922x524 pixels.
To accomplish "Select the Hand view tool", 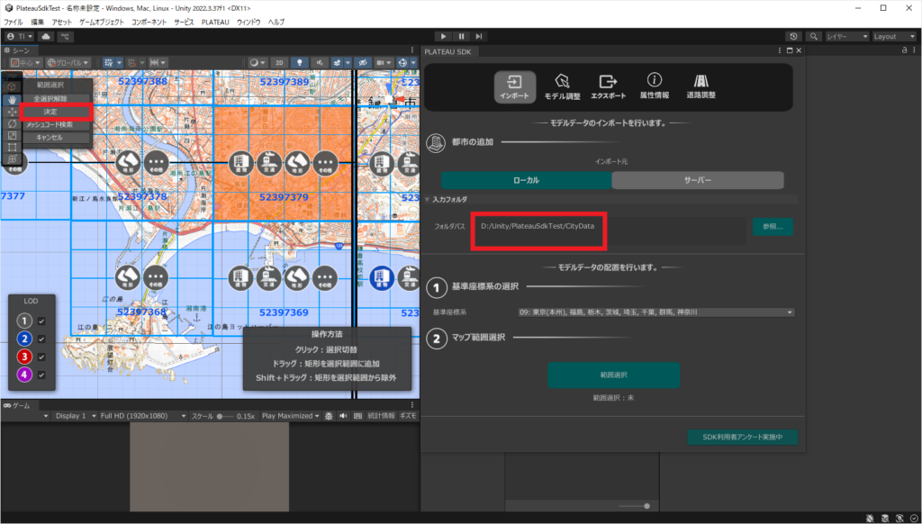I will [12, 99].
